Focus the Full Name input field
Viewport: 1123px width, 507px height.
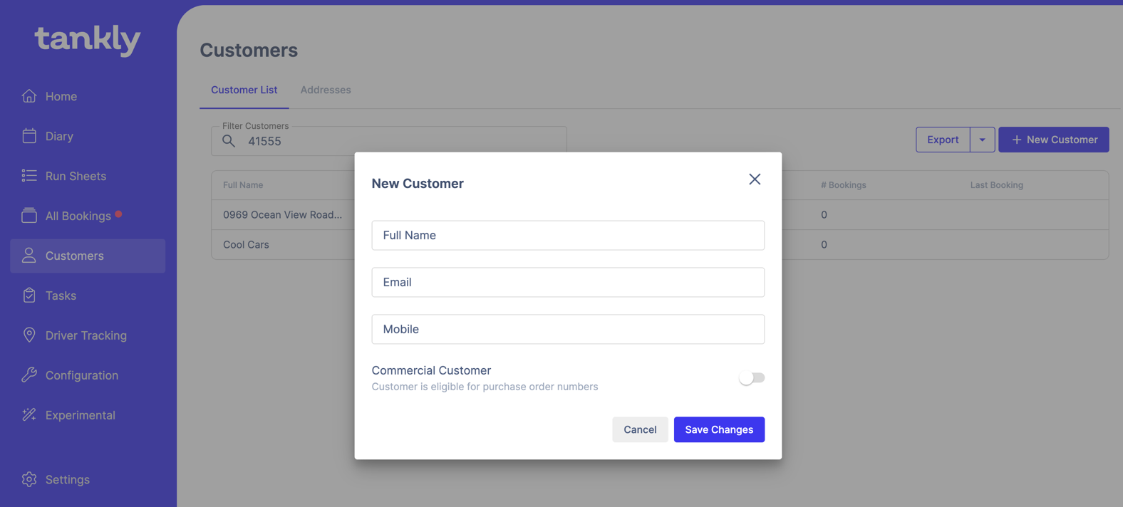pos(567,235)
